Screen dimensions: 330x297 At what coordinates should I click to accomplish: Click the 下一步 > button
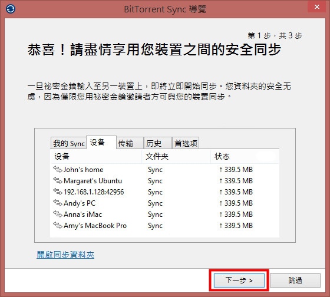[x=239, y=280]
